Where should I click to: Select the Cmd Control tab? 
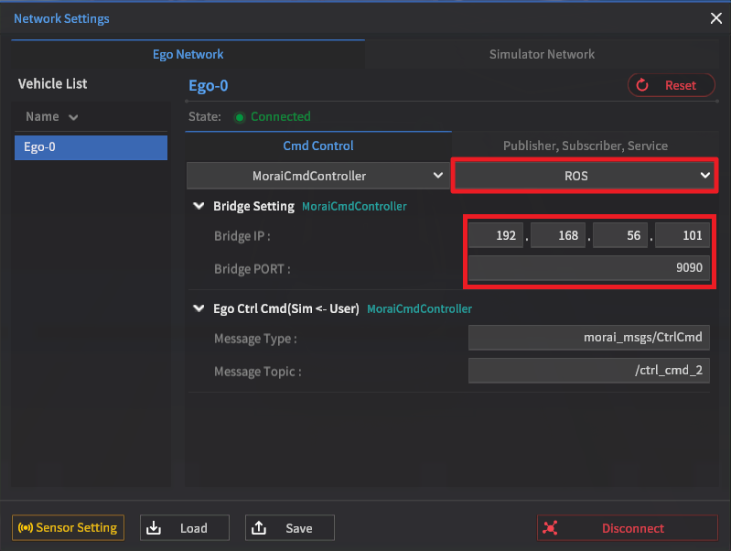coord(317,146)
